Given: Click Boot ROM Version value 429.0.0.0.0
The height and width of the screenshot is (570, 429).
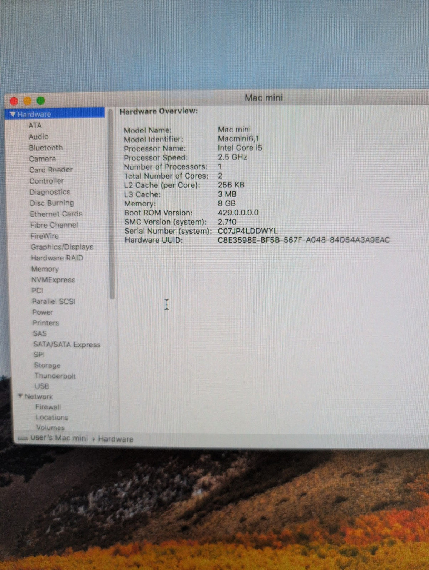Looking at the screenshot, I should (238, 213).
